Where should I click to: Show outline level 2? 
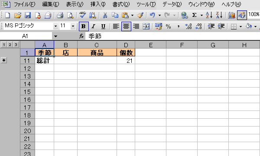click(x=10, y=45)
